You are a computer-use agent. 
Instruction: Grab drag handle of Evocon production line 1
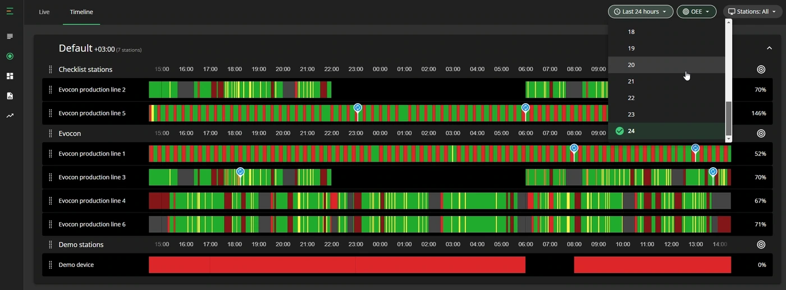(x=50, y=154)
